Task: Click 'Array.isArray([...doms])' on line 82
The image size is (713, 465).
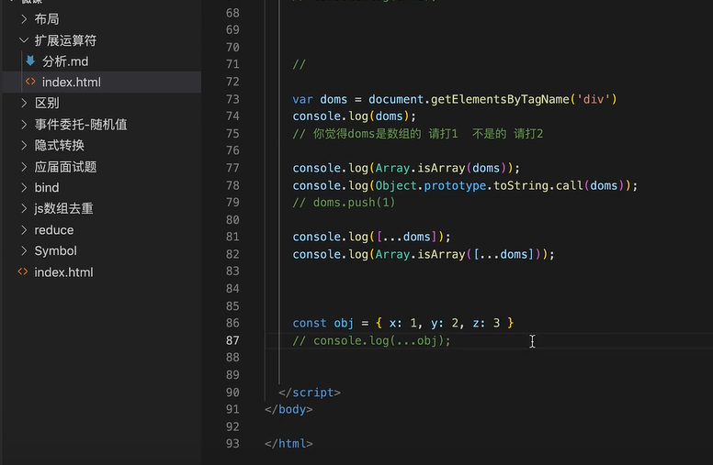Action: [457, 254]
